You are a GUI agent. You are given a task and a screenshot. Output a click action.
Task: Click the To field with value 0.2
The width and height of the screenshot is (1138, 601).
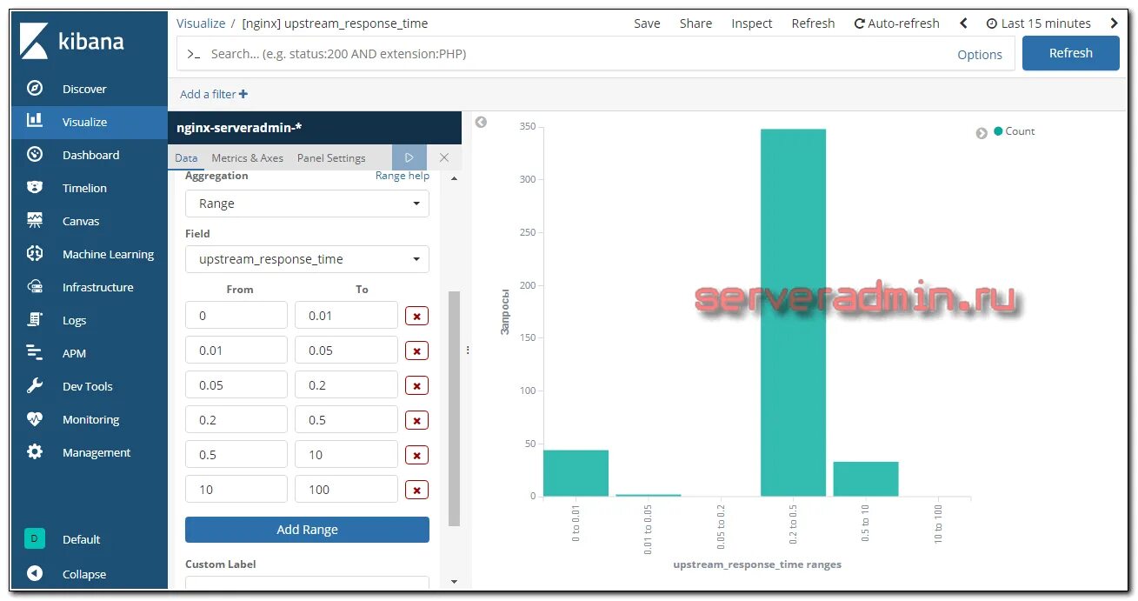346,385
